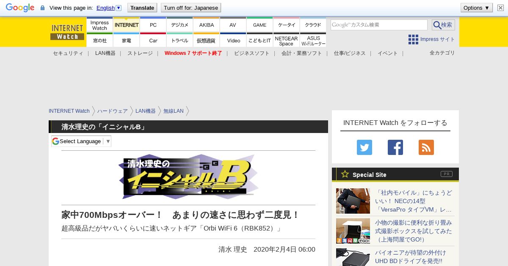This screenshot has height=266, width=508.
Task: Click the article headline 家中700Mbpsオーバー
Action: click(181, 215)
